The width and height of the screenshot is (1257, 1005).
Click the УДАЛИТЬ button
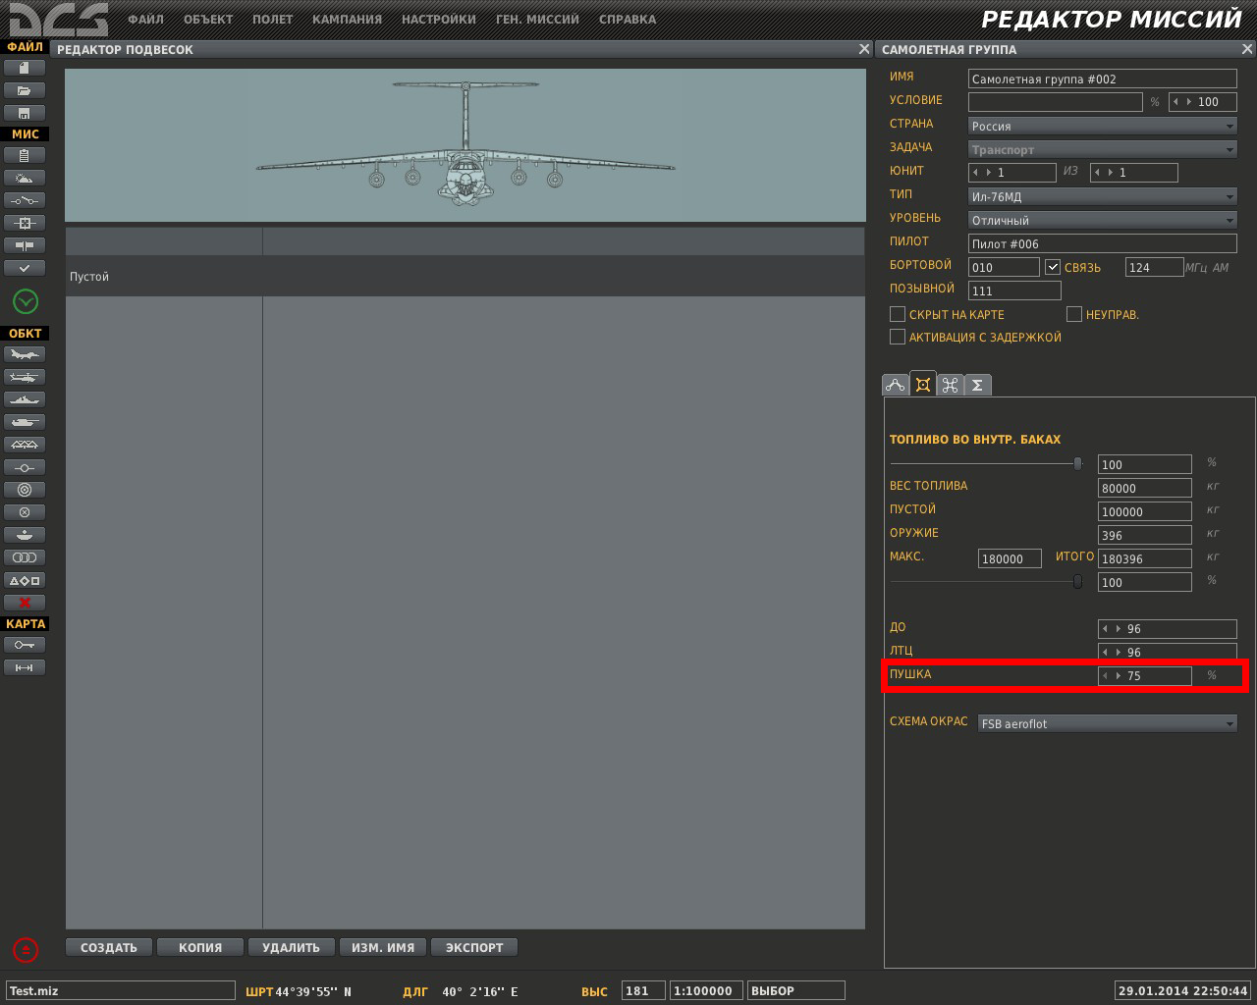point(292,947)
